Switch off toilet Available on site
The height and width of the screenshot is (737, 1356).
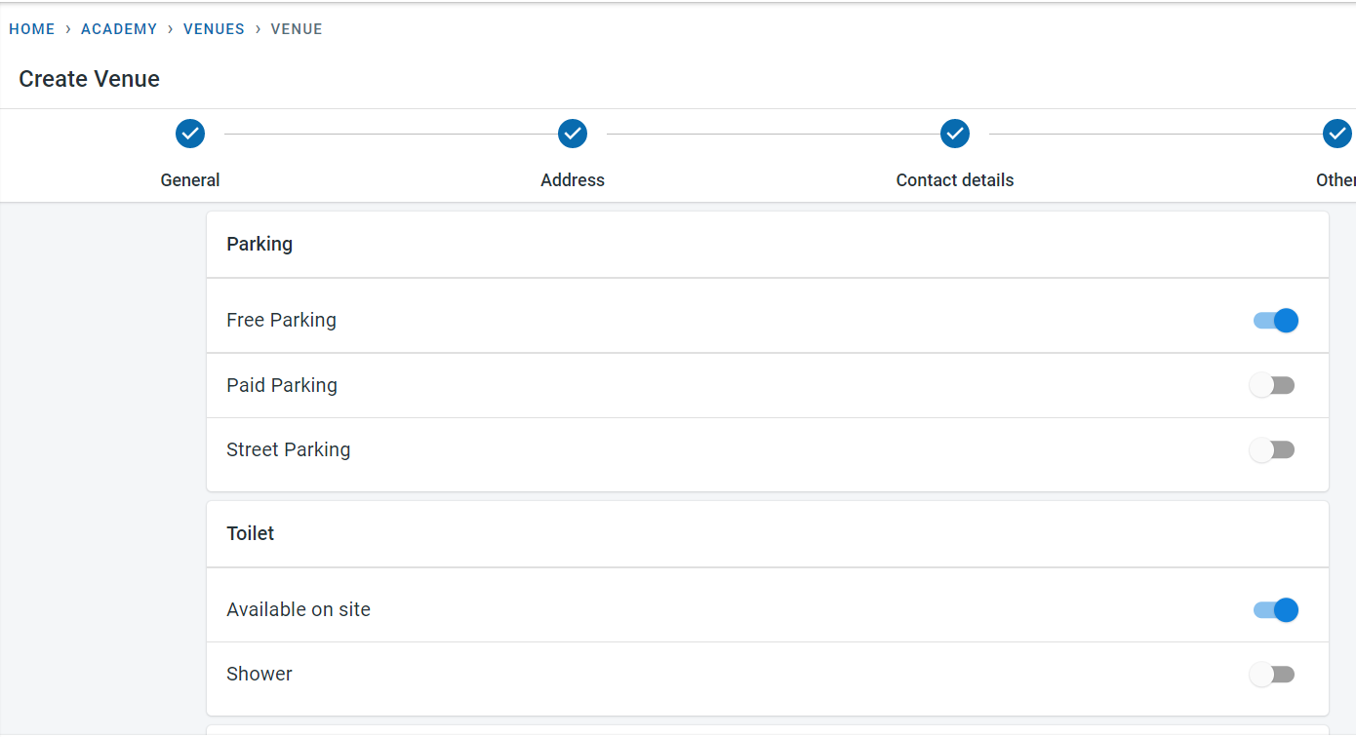coord(1275,610)
